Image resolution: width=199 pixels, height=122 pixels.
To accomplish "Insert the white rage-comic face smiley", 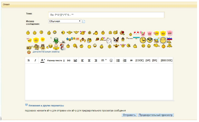I will [109, 41].
